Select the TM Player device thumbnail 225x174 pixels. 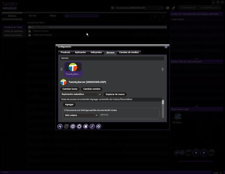[178, 118]
